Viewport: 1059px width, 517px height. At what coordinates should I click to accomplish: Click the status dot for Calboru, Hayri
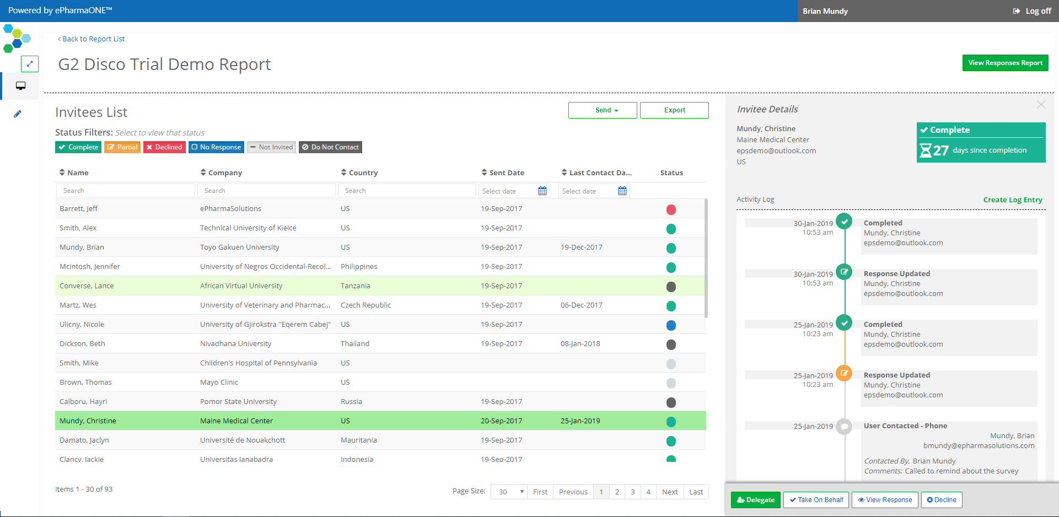[x=671, y=402]
